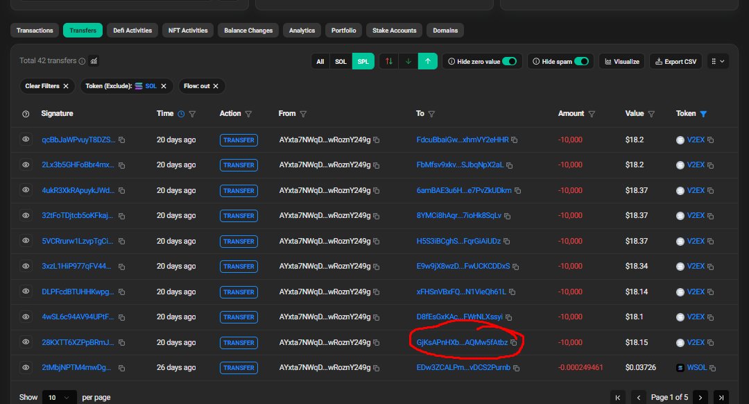Copy recipient address 6amBAE3u6H...e7PvZkUDkm
The height and width of the screenshot is (404, 749).
click(x=517, y=190)
